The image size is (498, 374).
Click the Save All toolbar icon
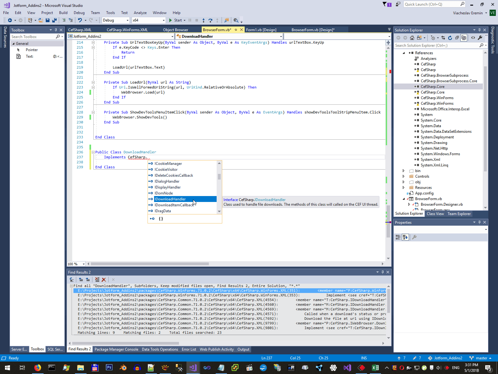pyautogui.click(x=54, y=20)
